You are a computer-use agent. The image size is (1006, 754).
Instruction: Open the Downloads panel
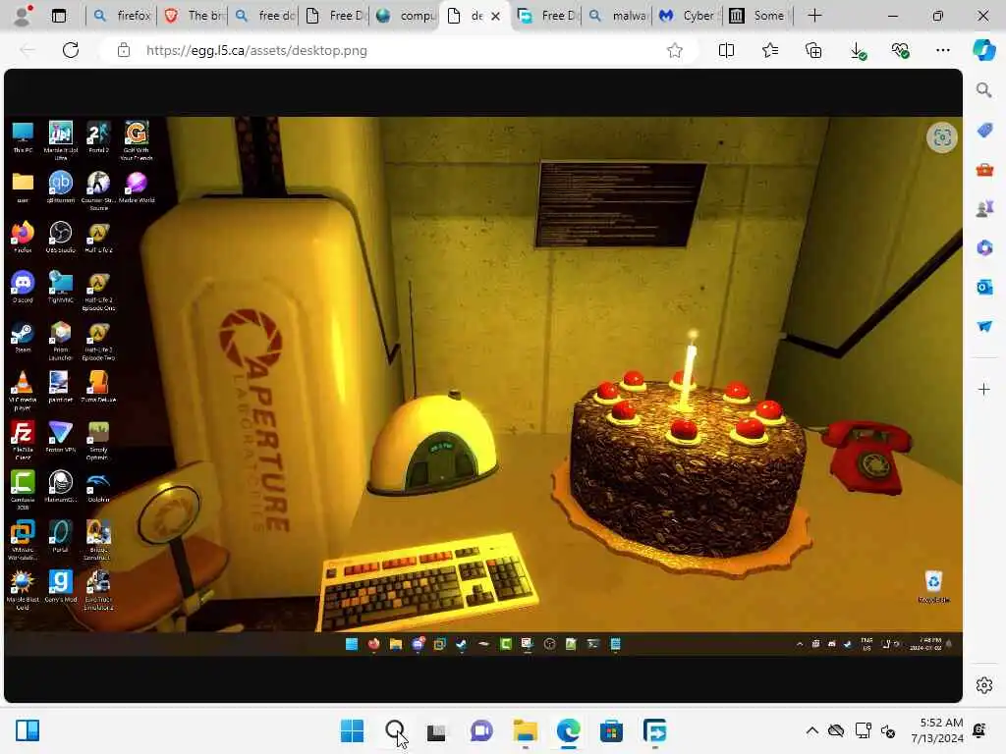point(858,51)
